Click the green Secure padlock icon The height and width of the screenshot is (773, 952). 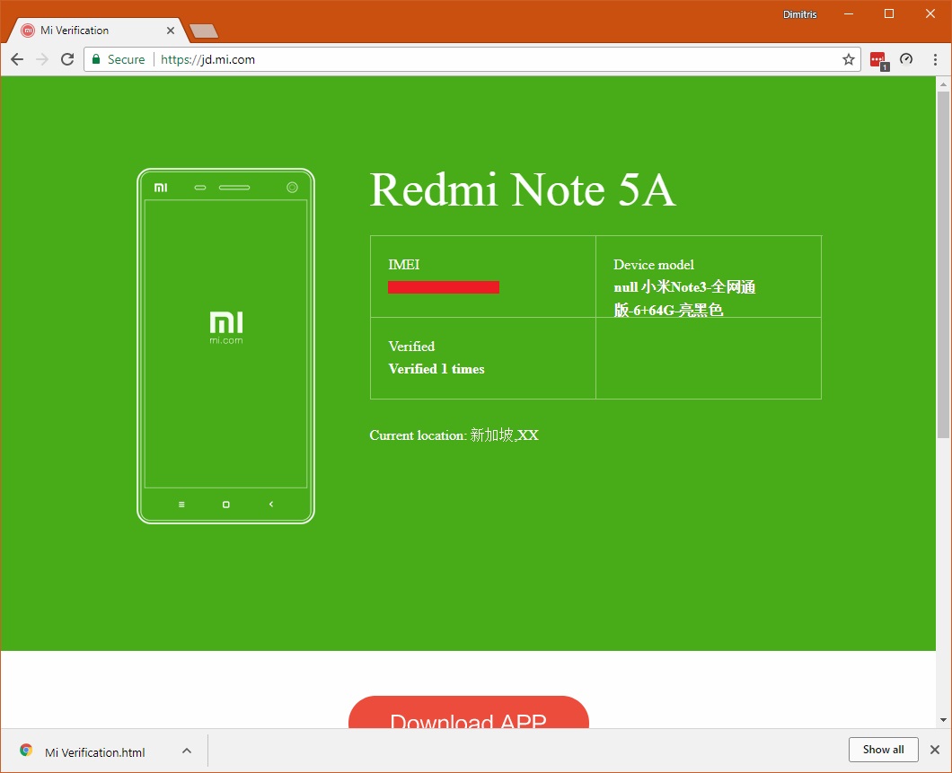pos(96,59)
